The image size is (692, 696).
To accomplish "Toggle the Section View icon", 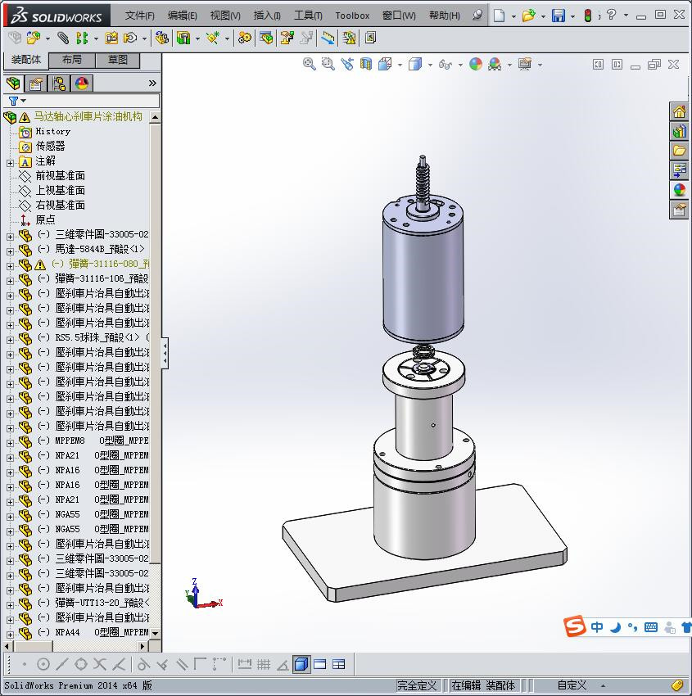I will pyautogui.click(x=366, y=65).
